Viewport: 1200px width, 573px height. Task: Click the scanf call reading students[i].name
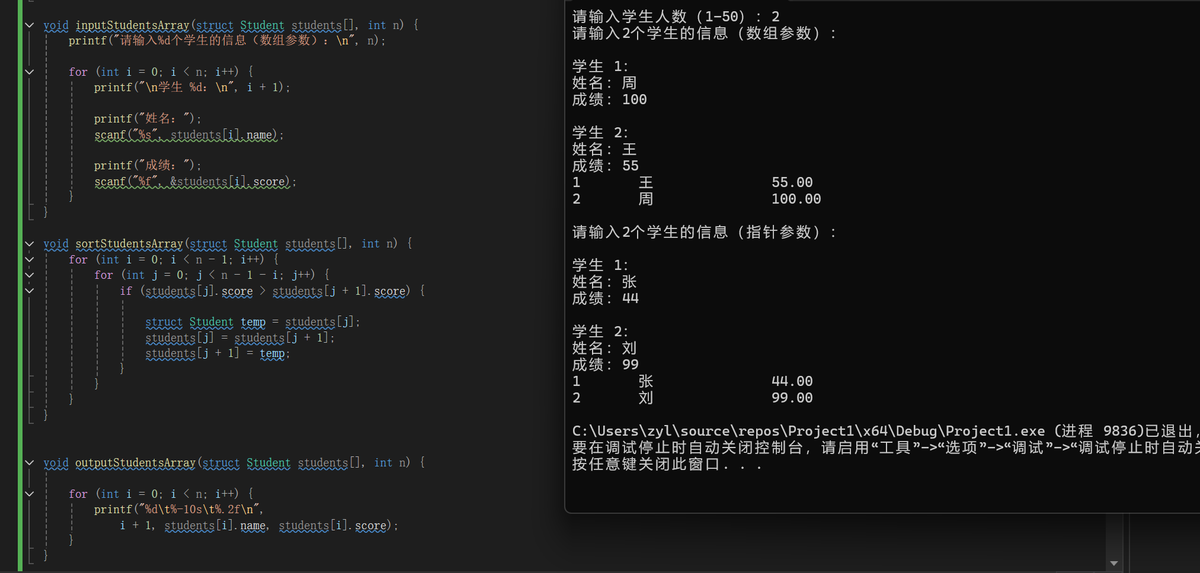189,134
